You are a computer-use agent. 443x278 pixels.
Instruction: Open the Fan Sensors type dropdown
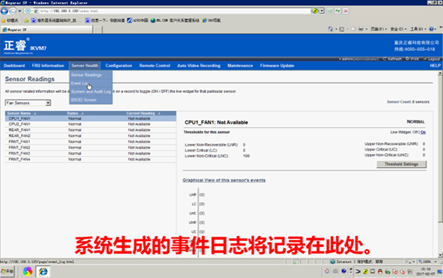(x=28, y=103)
